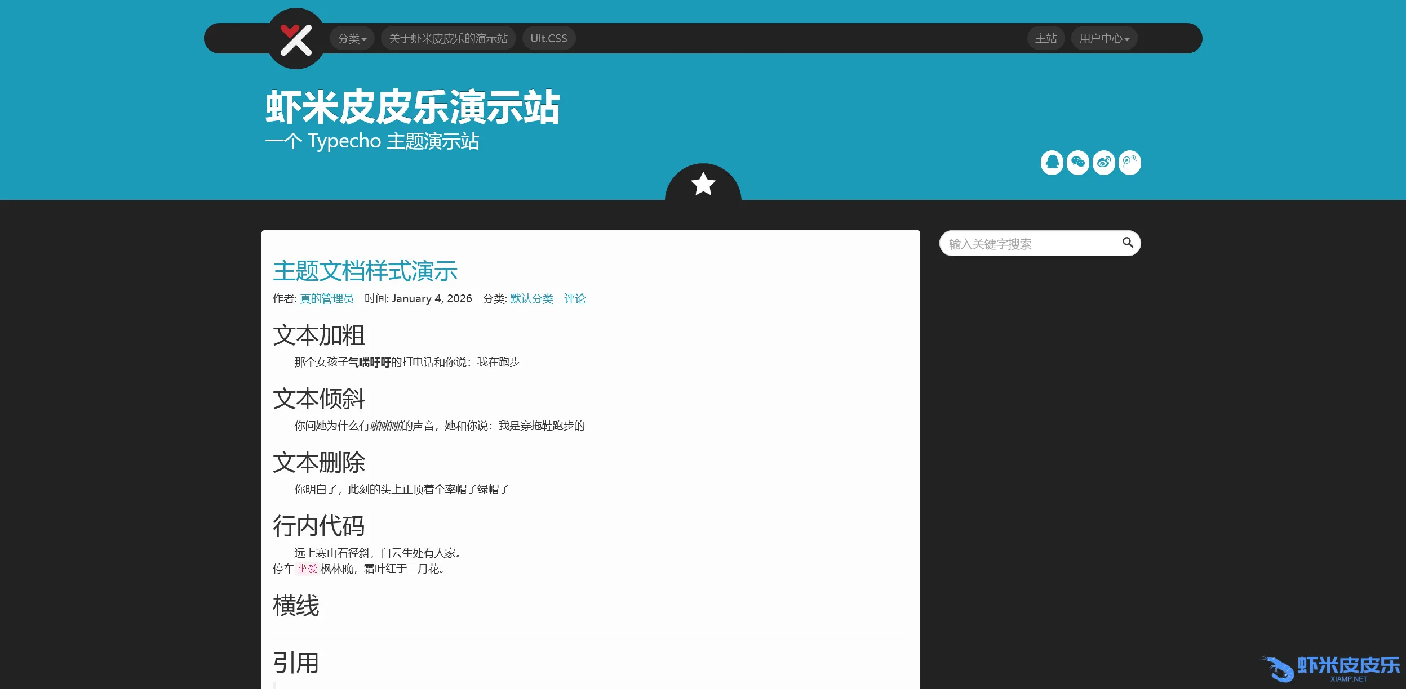Viewport: 1406px width, 689px height.
Task: Click site title 虾米皮皮乐演示站
Action: (413, 108)
